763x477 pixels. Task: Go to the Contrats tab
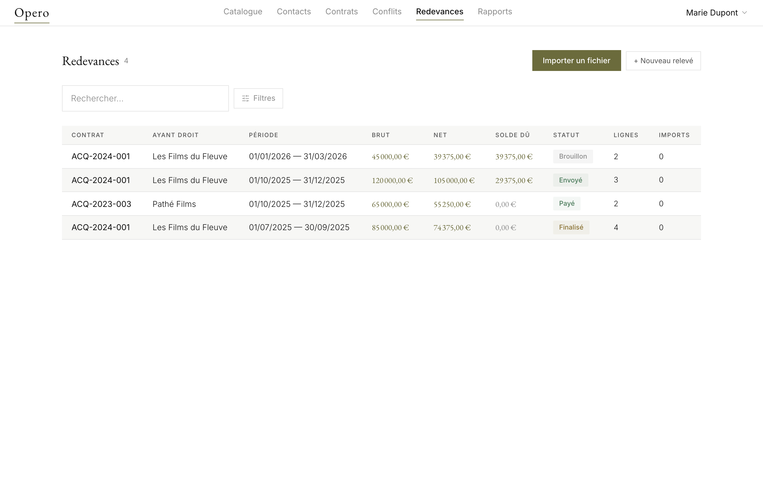(x=342, y=12)
